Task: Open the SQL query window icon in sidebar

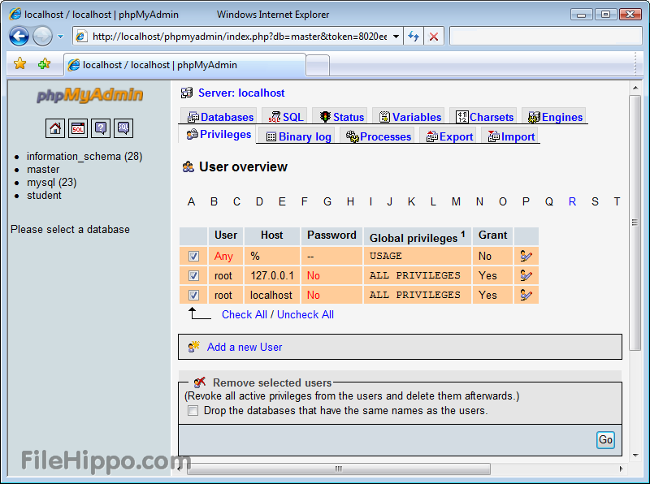Action: (x=78, y=128)
